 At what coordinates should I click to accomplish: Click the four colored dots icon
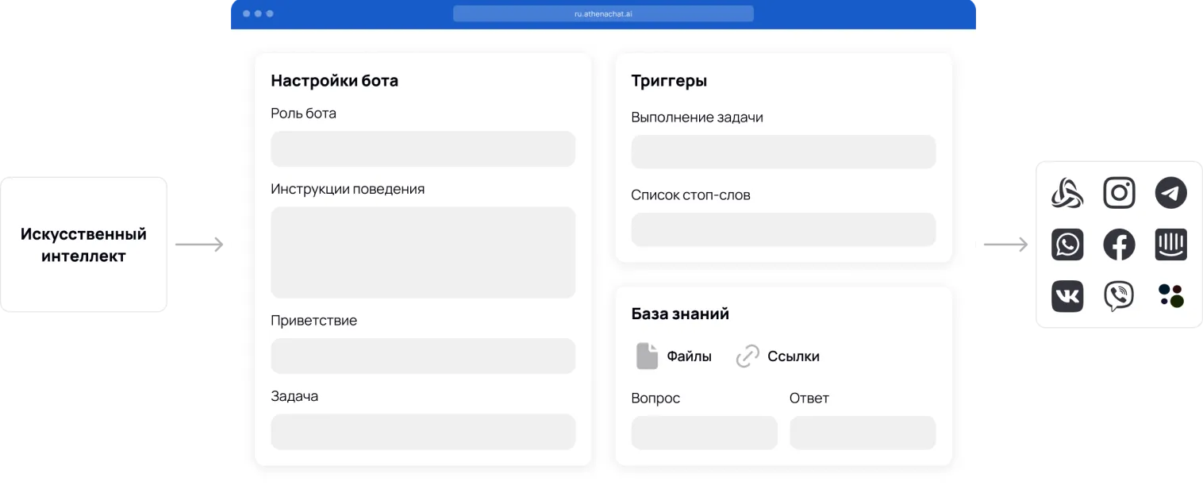point(1170,296)
